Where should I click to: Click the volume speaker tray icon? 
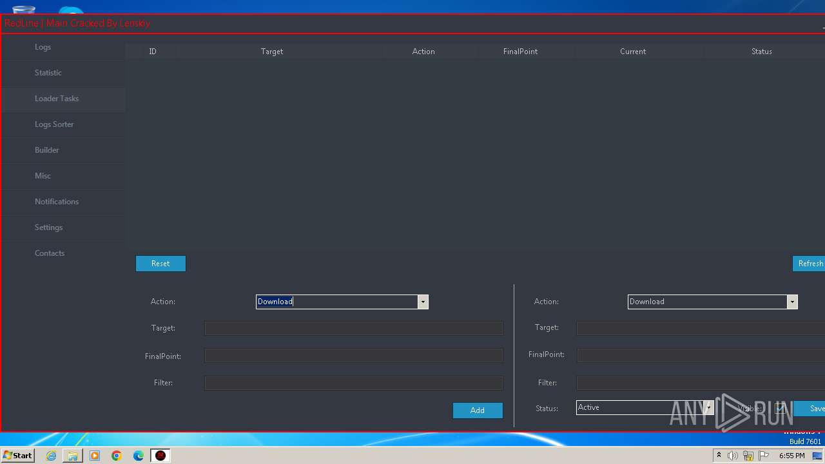point(733,456)
